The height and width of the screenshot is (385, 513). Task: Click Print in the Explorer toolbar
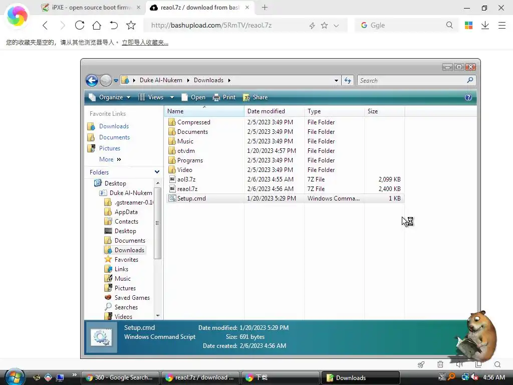point(224,97)
